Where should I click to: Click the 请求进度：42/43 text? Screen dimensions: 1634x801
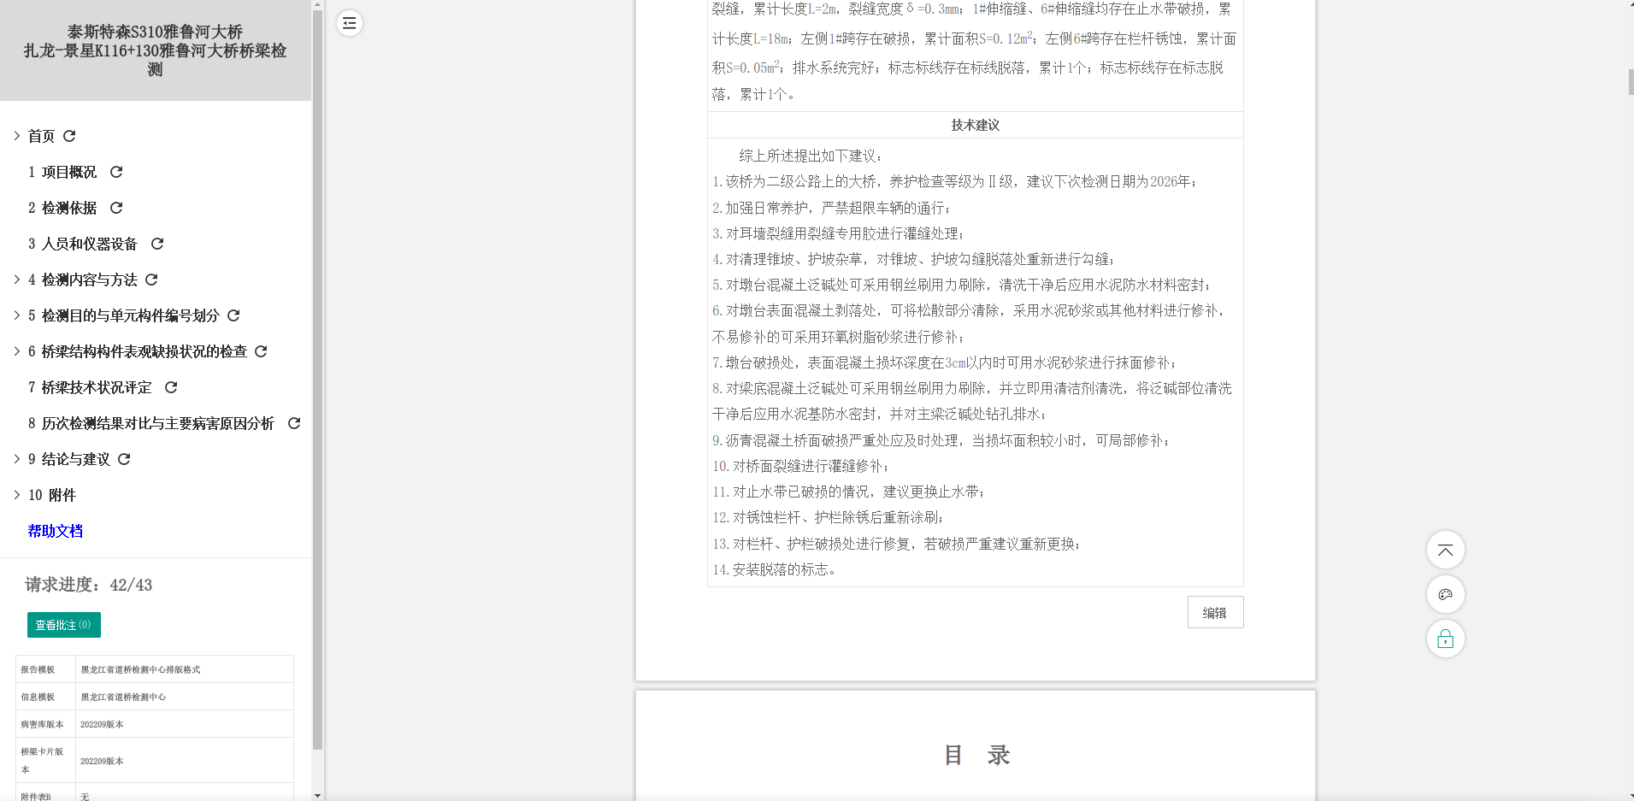click(x=88, y=585)
